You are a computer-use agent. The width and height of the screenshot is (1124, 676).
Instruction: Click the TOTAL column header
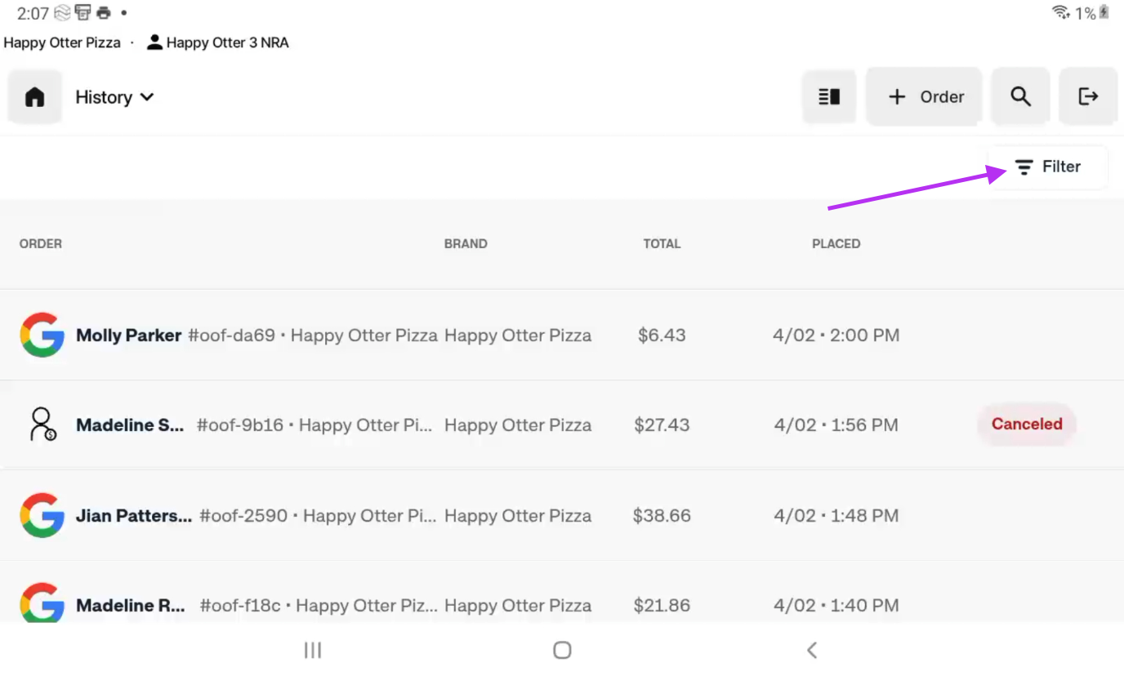click(662, 243)
